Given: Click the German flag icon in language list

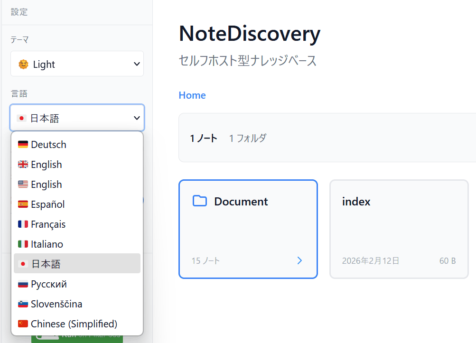Looking at the screenshot, I should point(23,145).
